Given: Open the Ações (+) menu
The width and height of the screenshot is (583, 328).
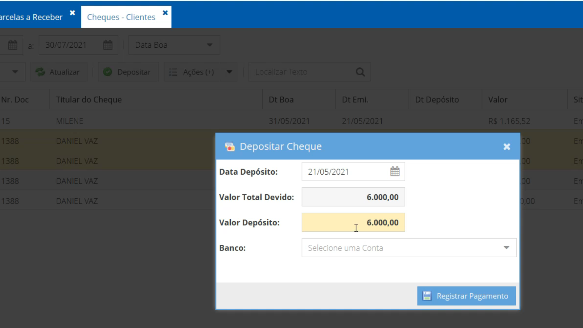Looking at the screenshot, I should [193, 72].
